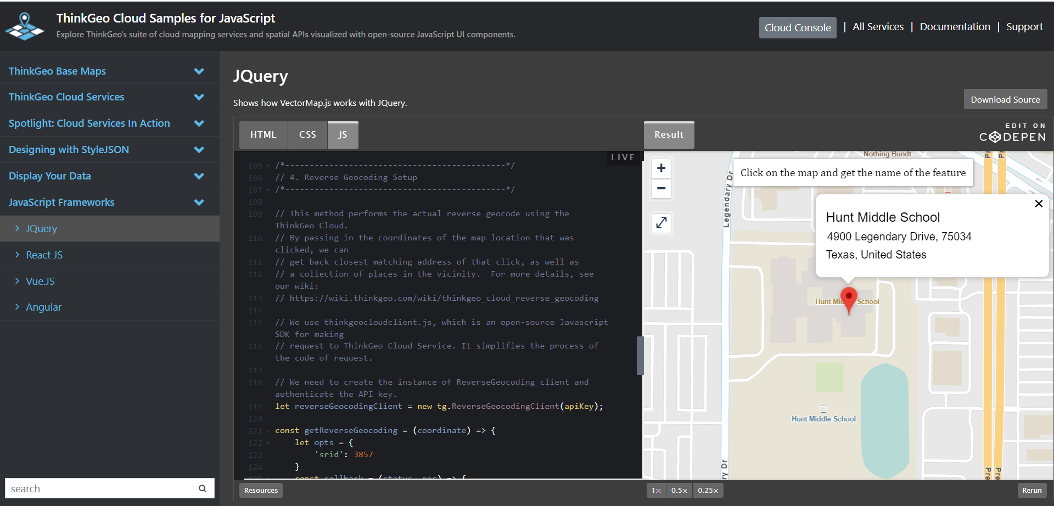Open React JS sample

(x=110, y=255)
